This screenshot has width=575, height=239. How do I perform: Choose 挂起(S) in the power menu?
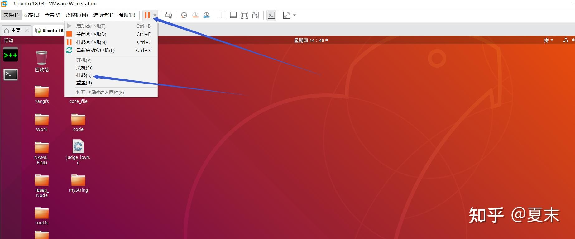click(111, 75)
